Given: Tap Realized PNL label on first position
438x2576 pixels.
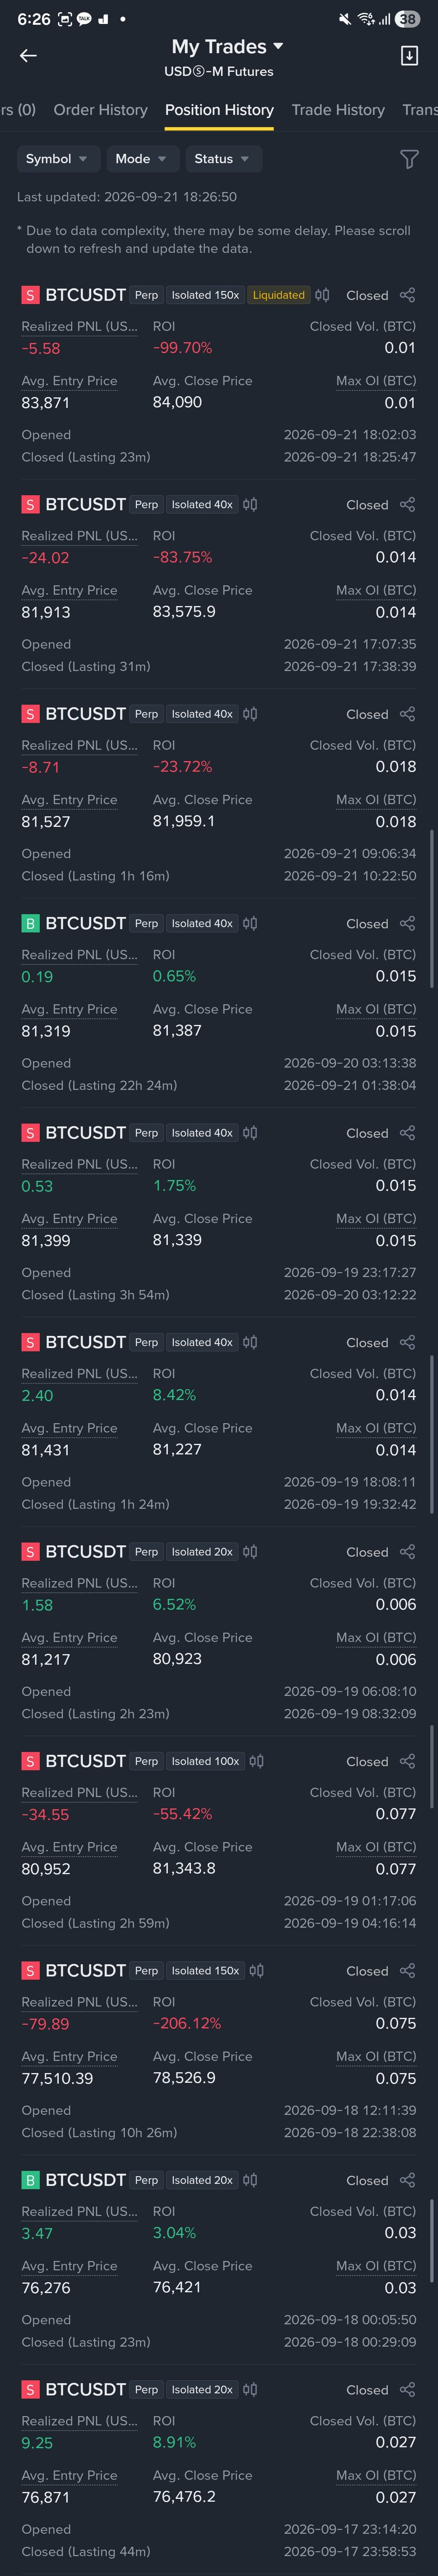Looking at the screenshot, I should (79, 327).
